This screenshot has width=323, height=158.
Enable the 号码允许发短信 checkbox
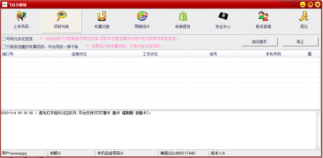tap(4, 39)
